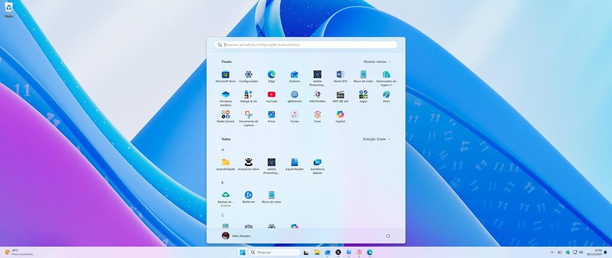Click the Start menu search field
612x258 pixels.
coord(306,45)
